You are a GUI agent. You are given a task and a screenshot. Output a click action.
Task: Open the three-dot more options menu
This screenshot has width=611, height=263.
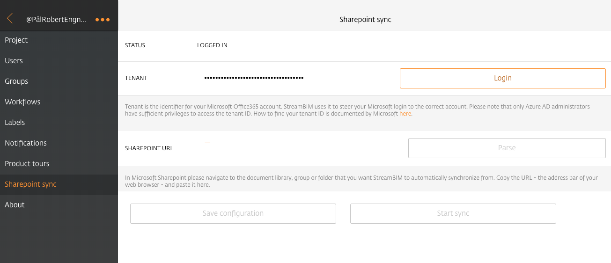(102, 20)
